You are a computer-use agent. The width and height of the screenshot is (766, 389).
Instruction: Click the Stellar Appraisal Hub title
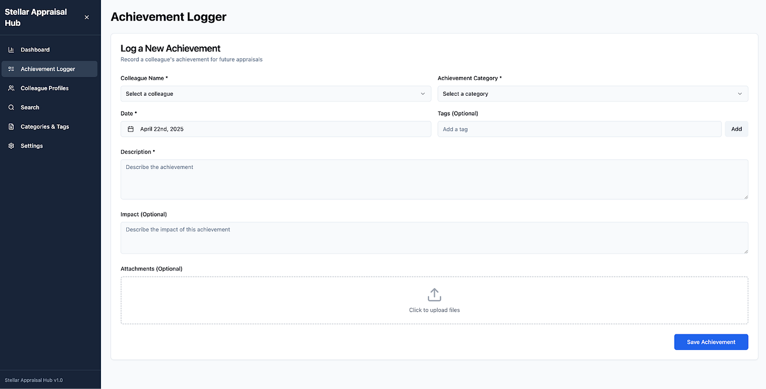pyautogui.click(x=36, y=17)
